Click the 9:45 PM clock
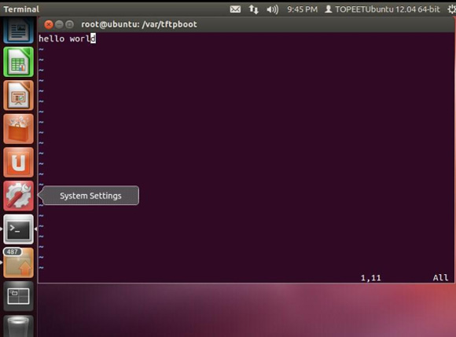This screenshot has width=456, height=337. [x=302, y=9]
